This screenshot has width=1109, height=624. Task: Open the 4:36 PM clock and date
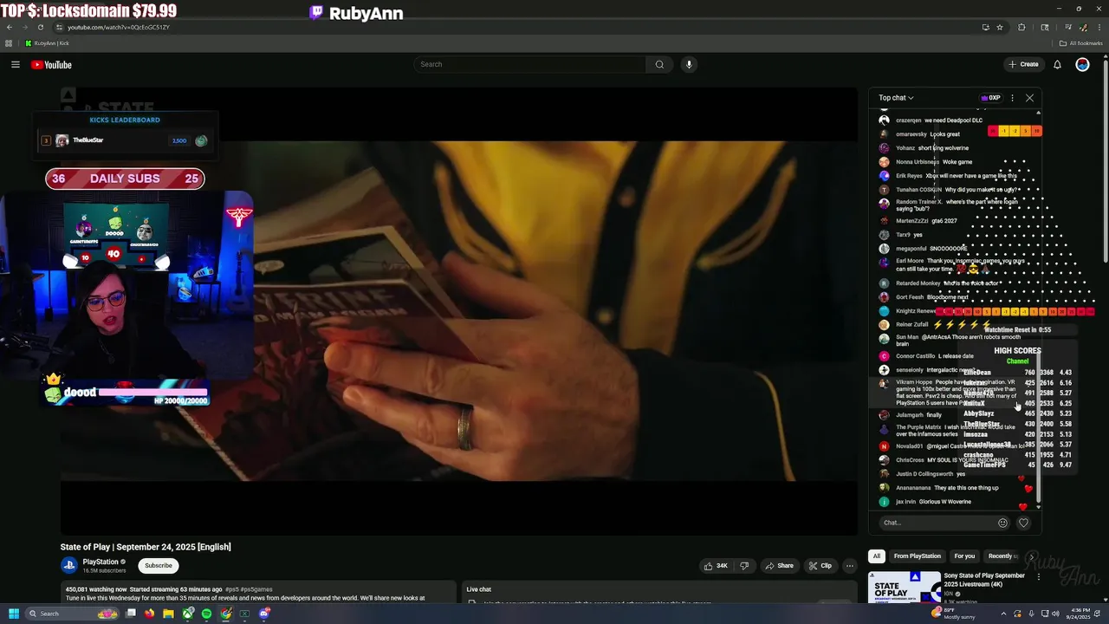click(1080, 614)
